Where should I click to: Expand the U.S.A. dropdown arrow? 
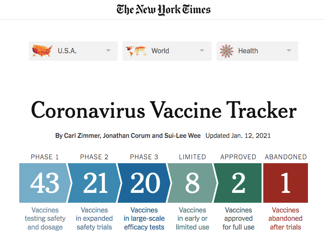tap(108, 51)
